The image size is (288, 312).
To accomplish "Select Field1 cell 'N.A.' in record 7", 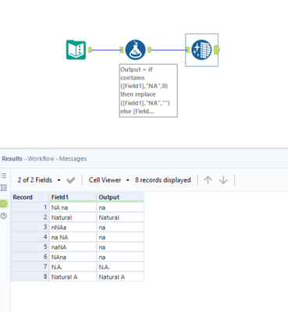I will (x=73, y=267).
